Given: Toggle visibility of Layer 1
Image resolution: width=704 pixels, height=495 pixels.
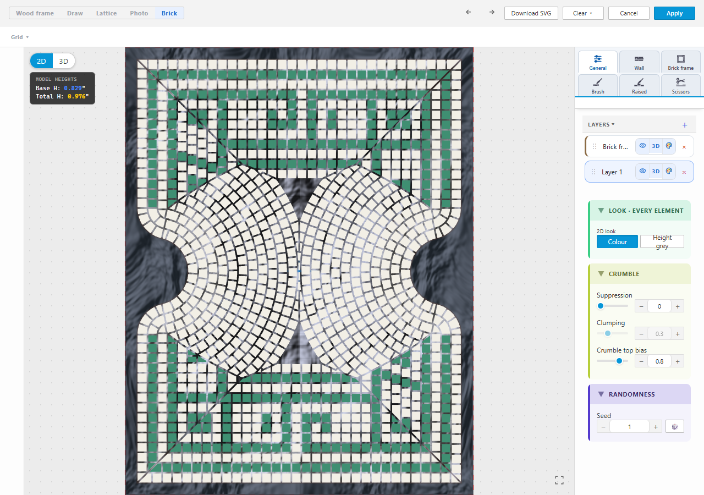Looking at the screenshot, I should pyautogui.click(x=642, y=172).
